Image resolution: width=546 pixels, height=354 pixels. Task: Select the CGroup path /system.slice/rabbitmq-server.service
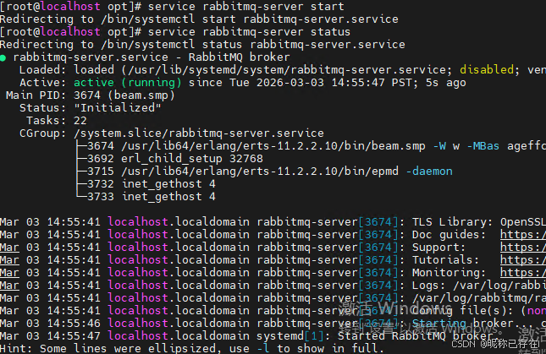click(x=198, y=133)
